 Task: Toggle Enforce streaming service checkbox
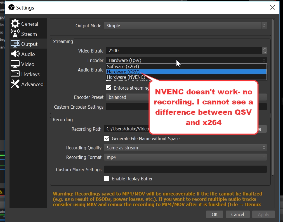coord(109,88)
